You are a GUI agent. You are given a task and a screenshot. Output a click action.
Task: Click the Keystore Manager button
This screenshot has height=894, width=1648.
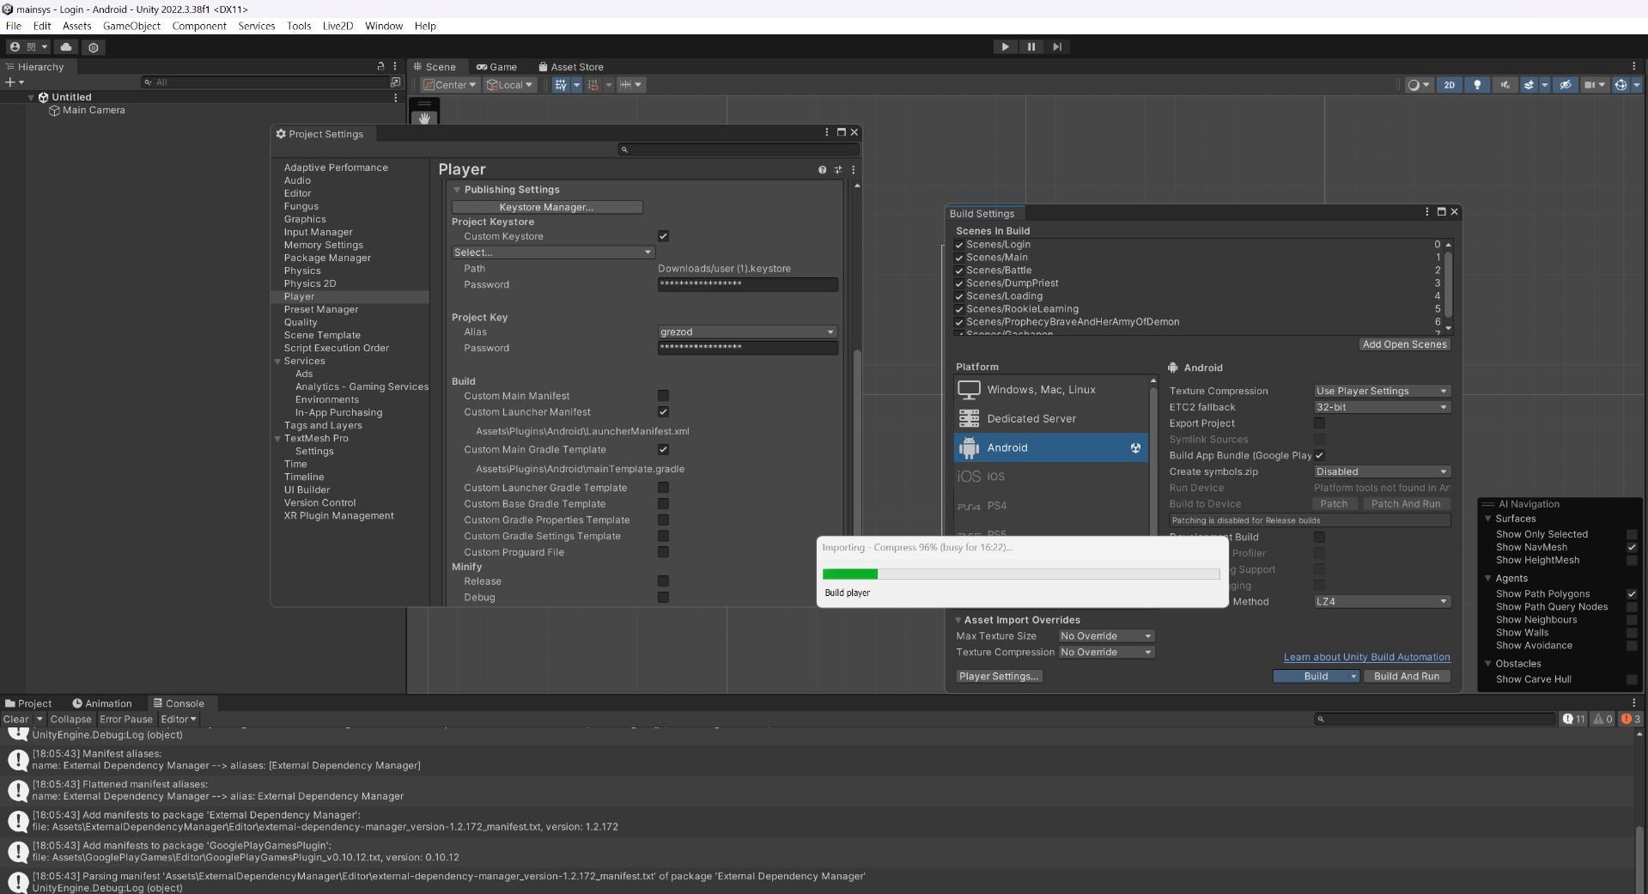click(x=546, y=207)
